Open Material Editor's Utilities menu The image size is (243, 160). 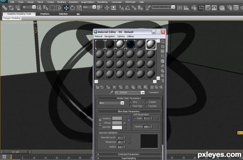tap(130, 36)
